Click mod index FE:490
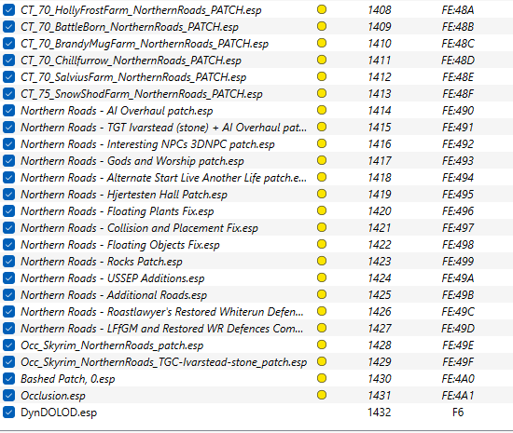Viewport: 513px width, 433px height. (x=458, y=111)
